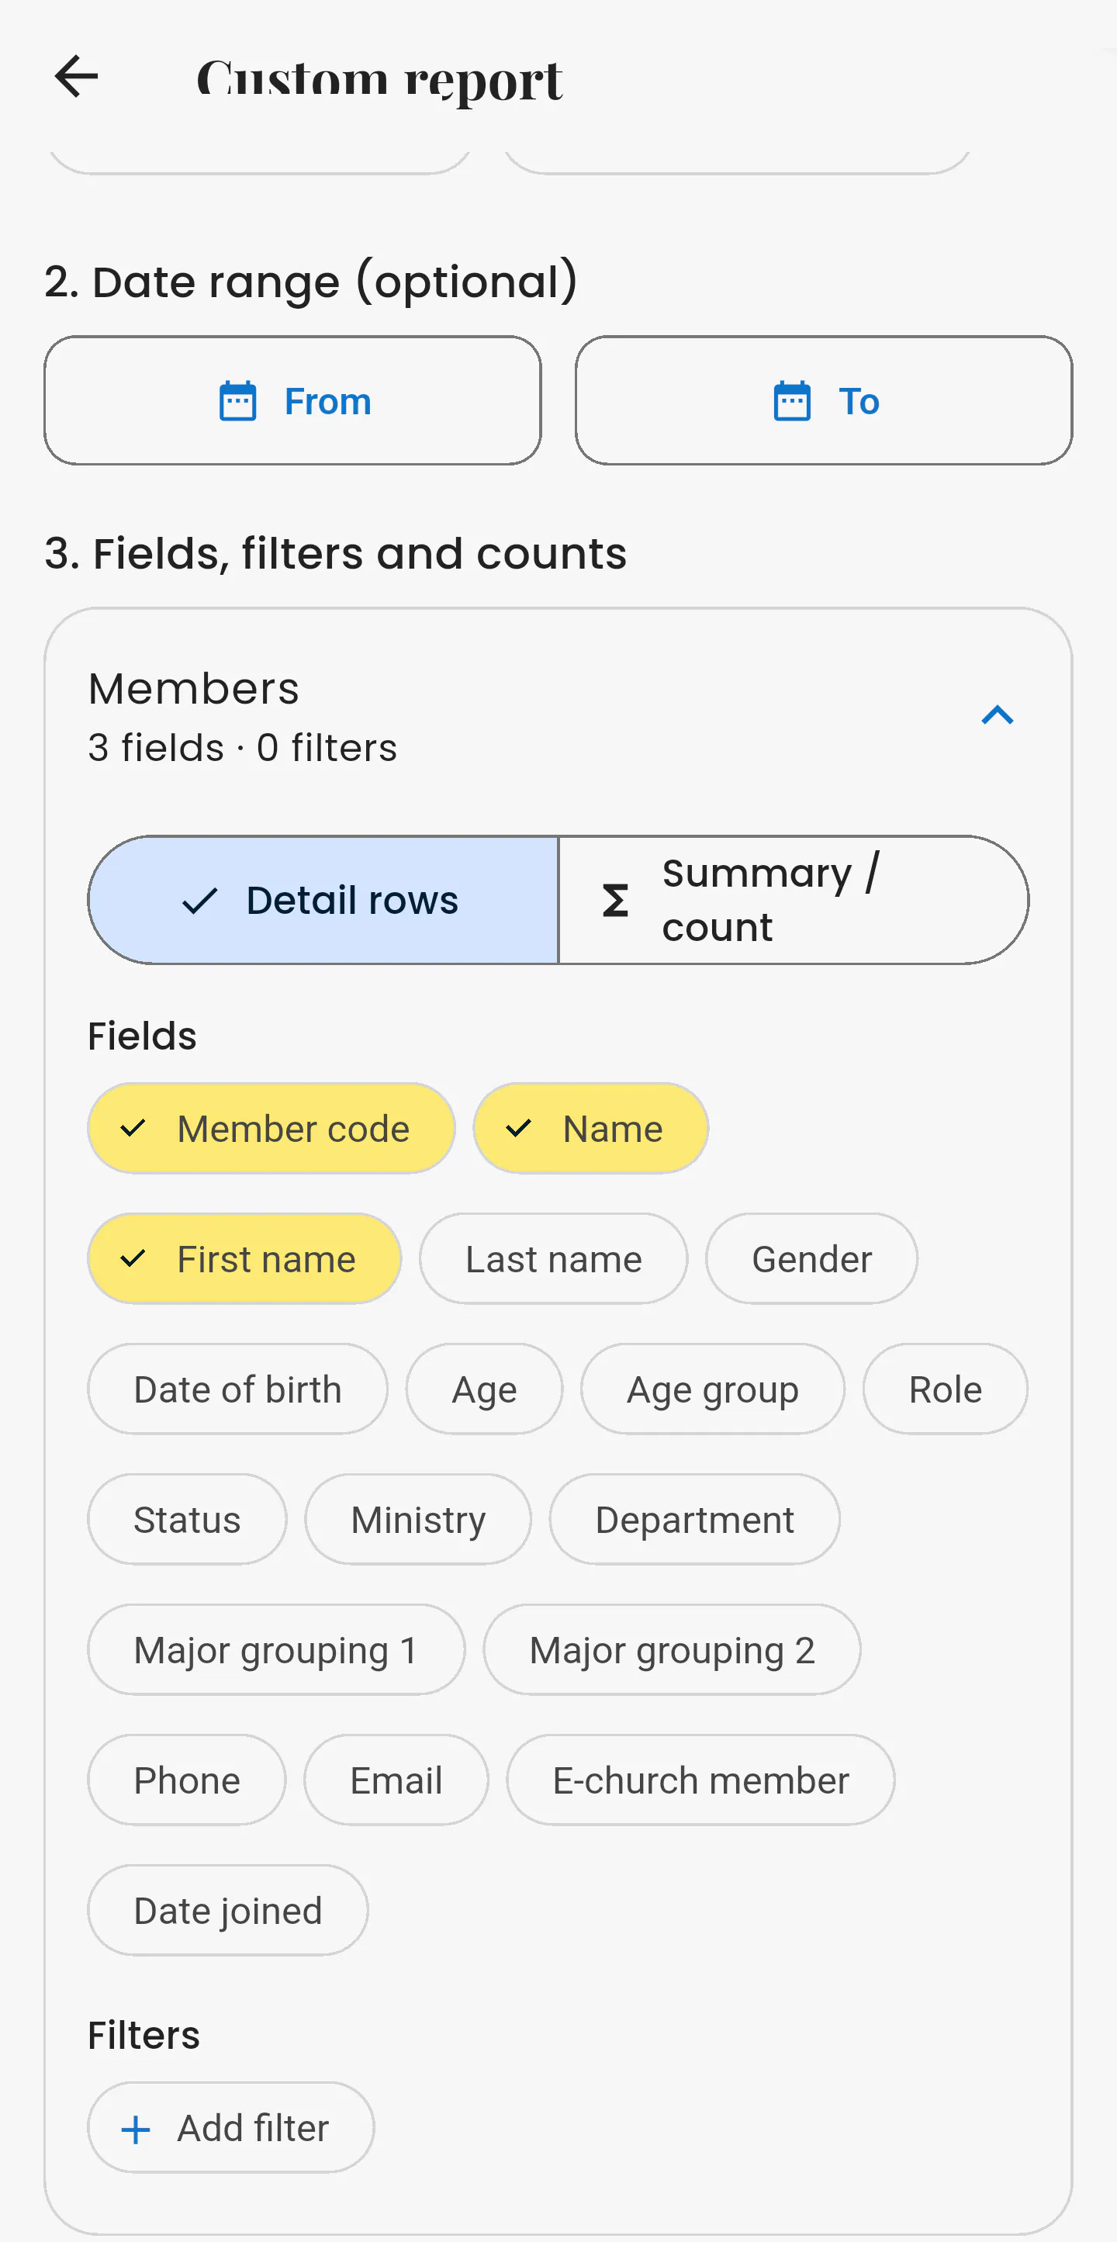Tap the calendar icon on To button
The width and height of the screenshot is (1117, 2242).
tap(792, 401)
